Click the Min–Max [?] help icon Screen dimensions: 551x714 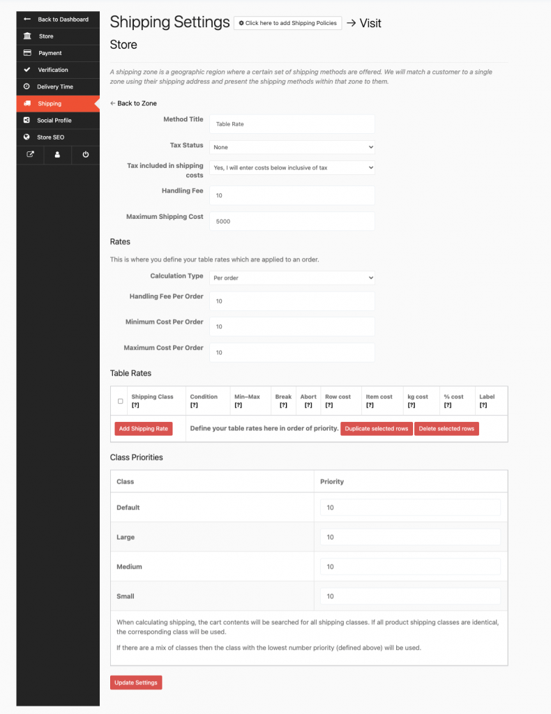coord(238,405)
